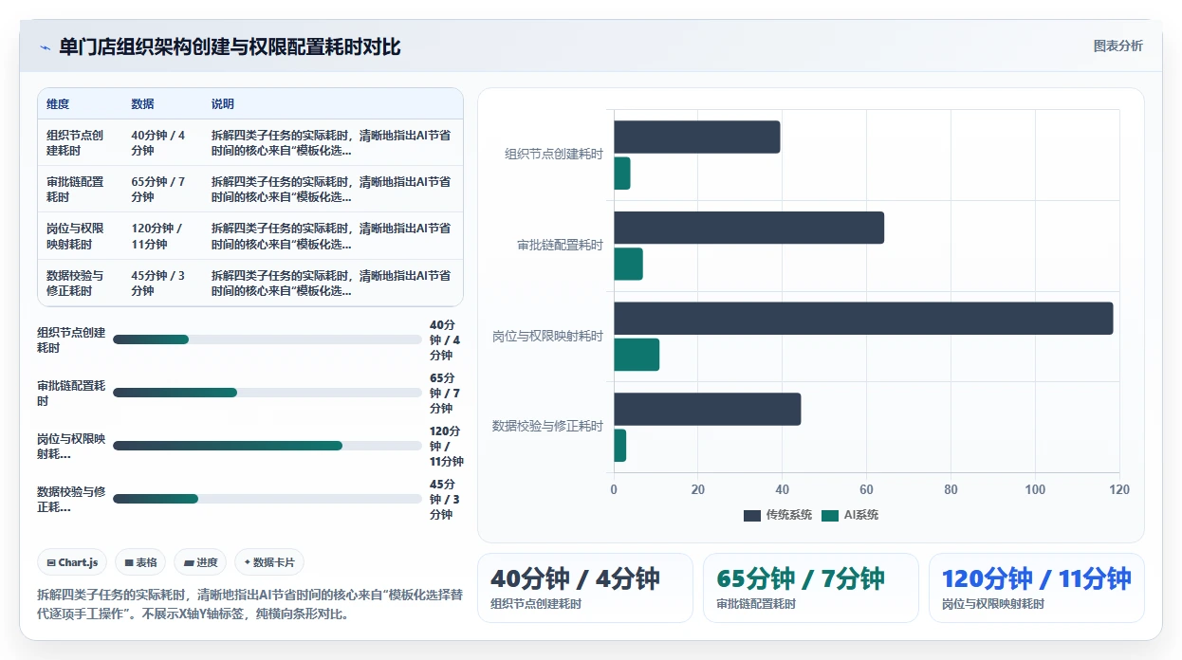Toggle the 传统系统 legend item
The width and height of the screenshot is (1182, 660).
[x=778, y=515]
